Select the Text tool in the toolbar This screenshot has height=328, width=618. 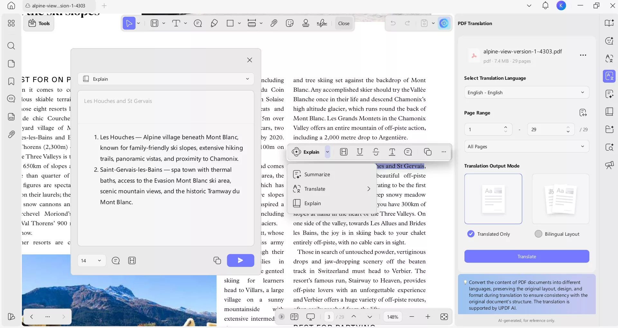pyautogui.click(x=176, y=23)
